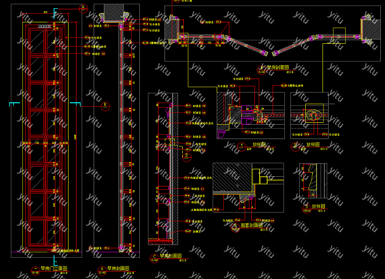Click cyan cut mark above door elevation
Image resolution: width=385 pixels, height=279 pixels.
point(55,12)
